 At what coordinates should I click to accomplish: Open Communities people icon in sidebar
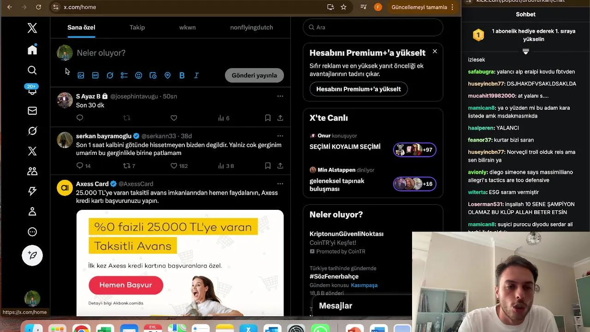(32, 171)
